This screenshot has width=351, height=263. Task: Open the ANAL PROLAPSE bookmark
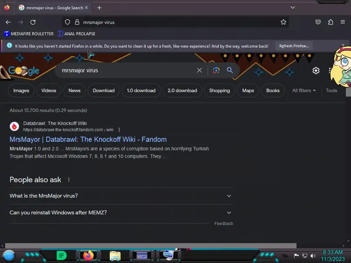[x=76, y=34]
